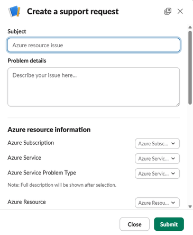Click the Submit button
Screen dimensions: 193x235
tap(169, 224)
